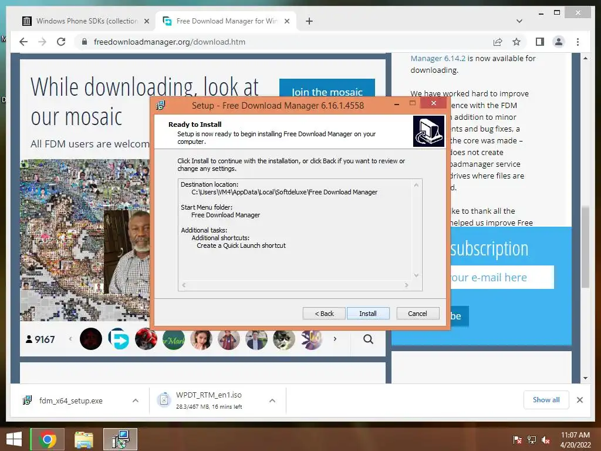Close the Free Download Manager tab
Screen dimensions: 601x451
[x=286, y=21]
